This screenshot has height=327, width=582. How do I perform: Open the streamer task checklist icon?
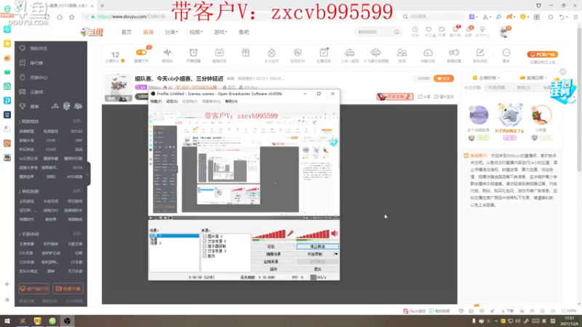click(324, 52)
